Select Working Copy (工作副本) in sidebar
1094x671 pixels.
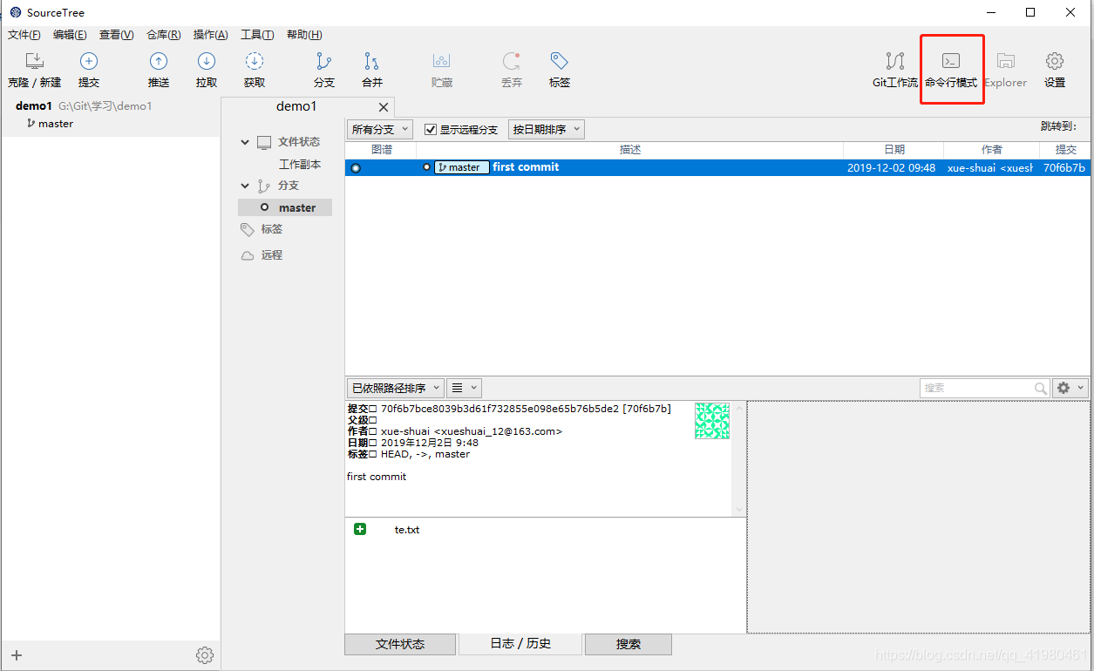(x=300, y=164)
